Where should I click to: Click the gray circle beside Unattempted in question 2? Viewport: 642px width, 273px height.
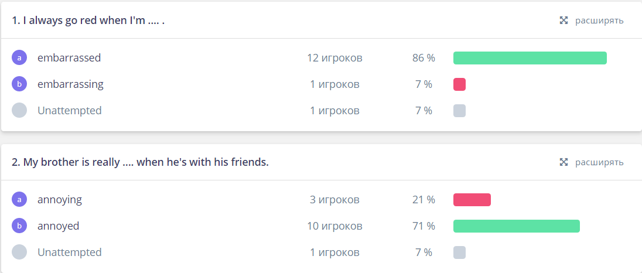point(19,252)
